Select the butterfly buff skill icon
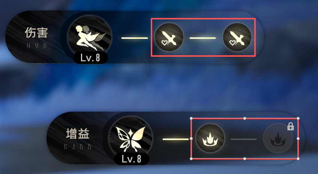The image size is (318, 174). pos(130,138)
